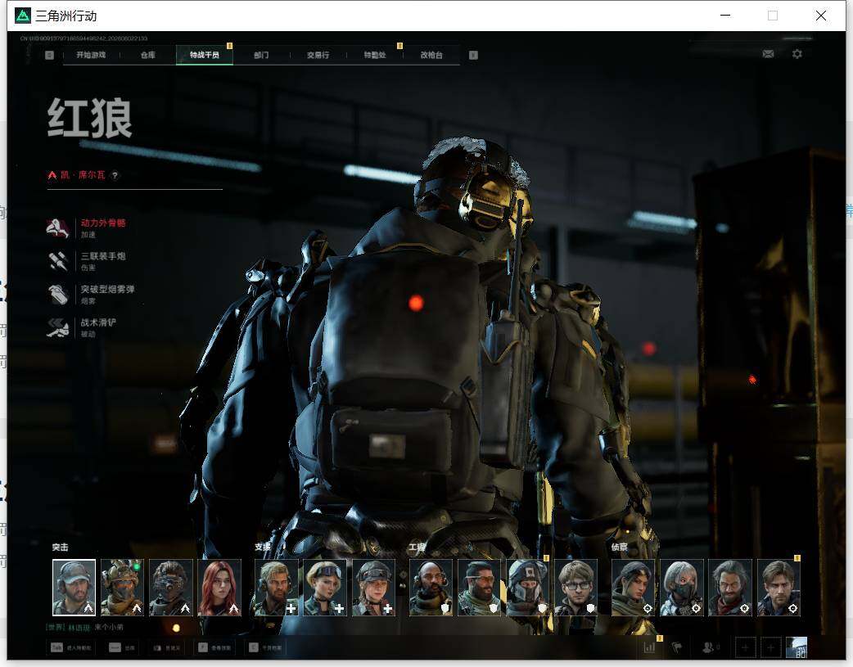The height and width of the screenshot is (667, 853).
Task: Click the 三角洲行动 app icon in title bar
Action: [23, 16]
